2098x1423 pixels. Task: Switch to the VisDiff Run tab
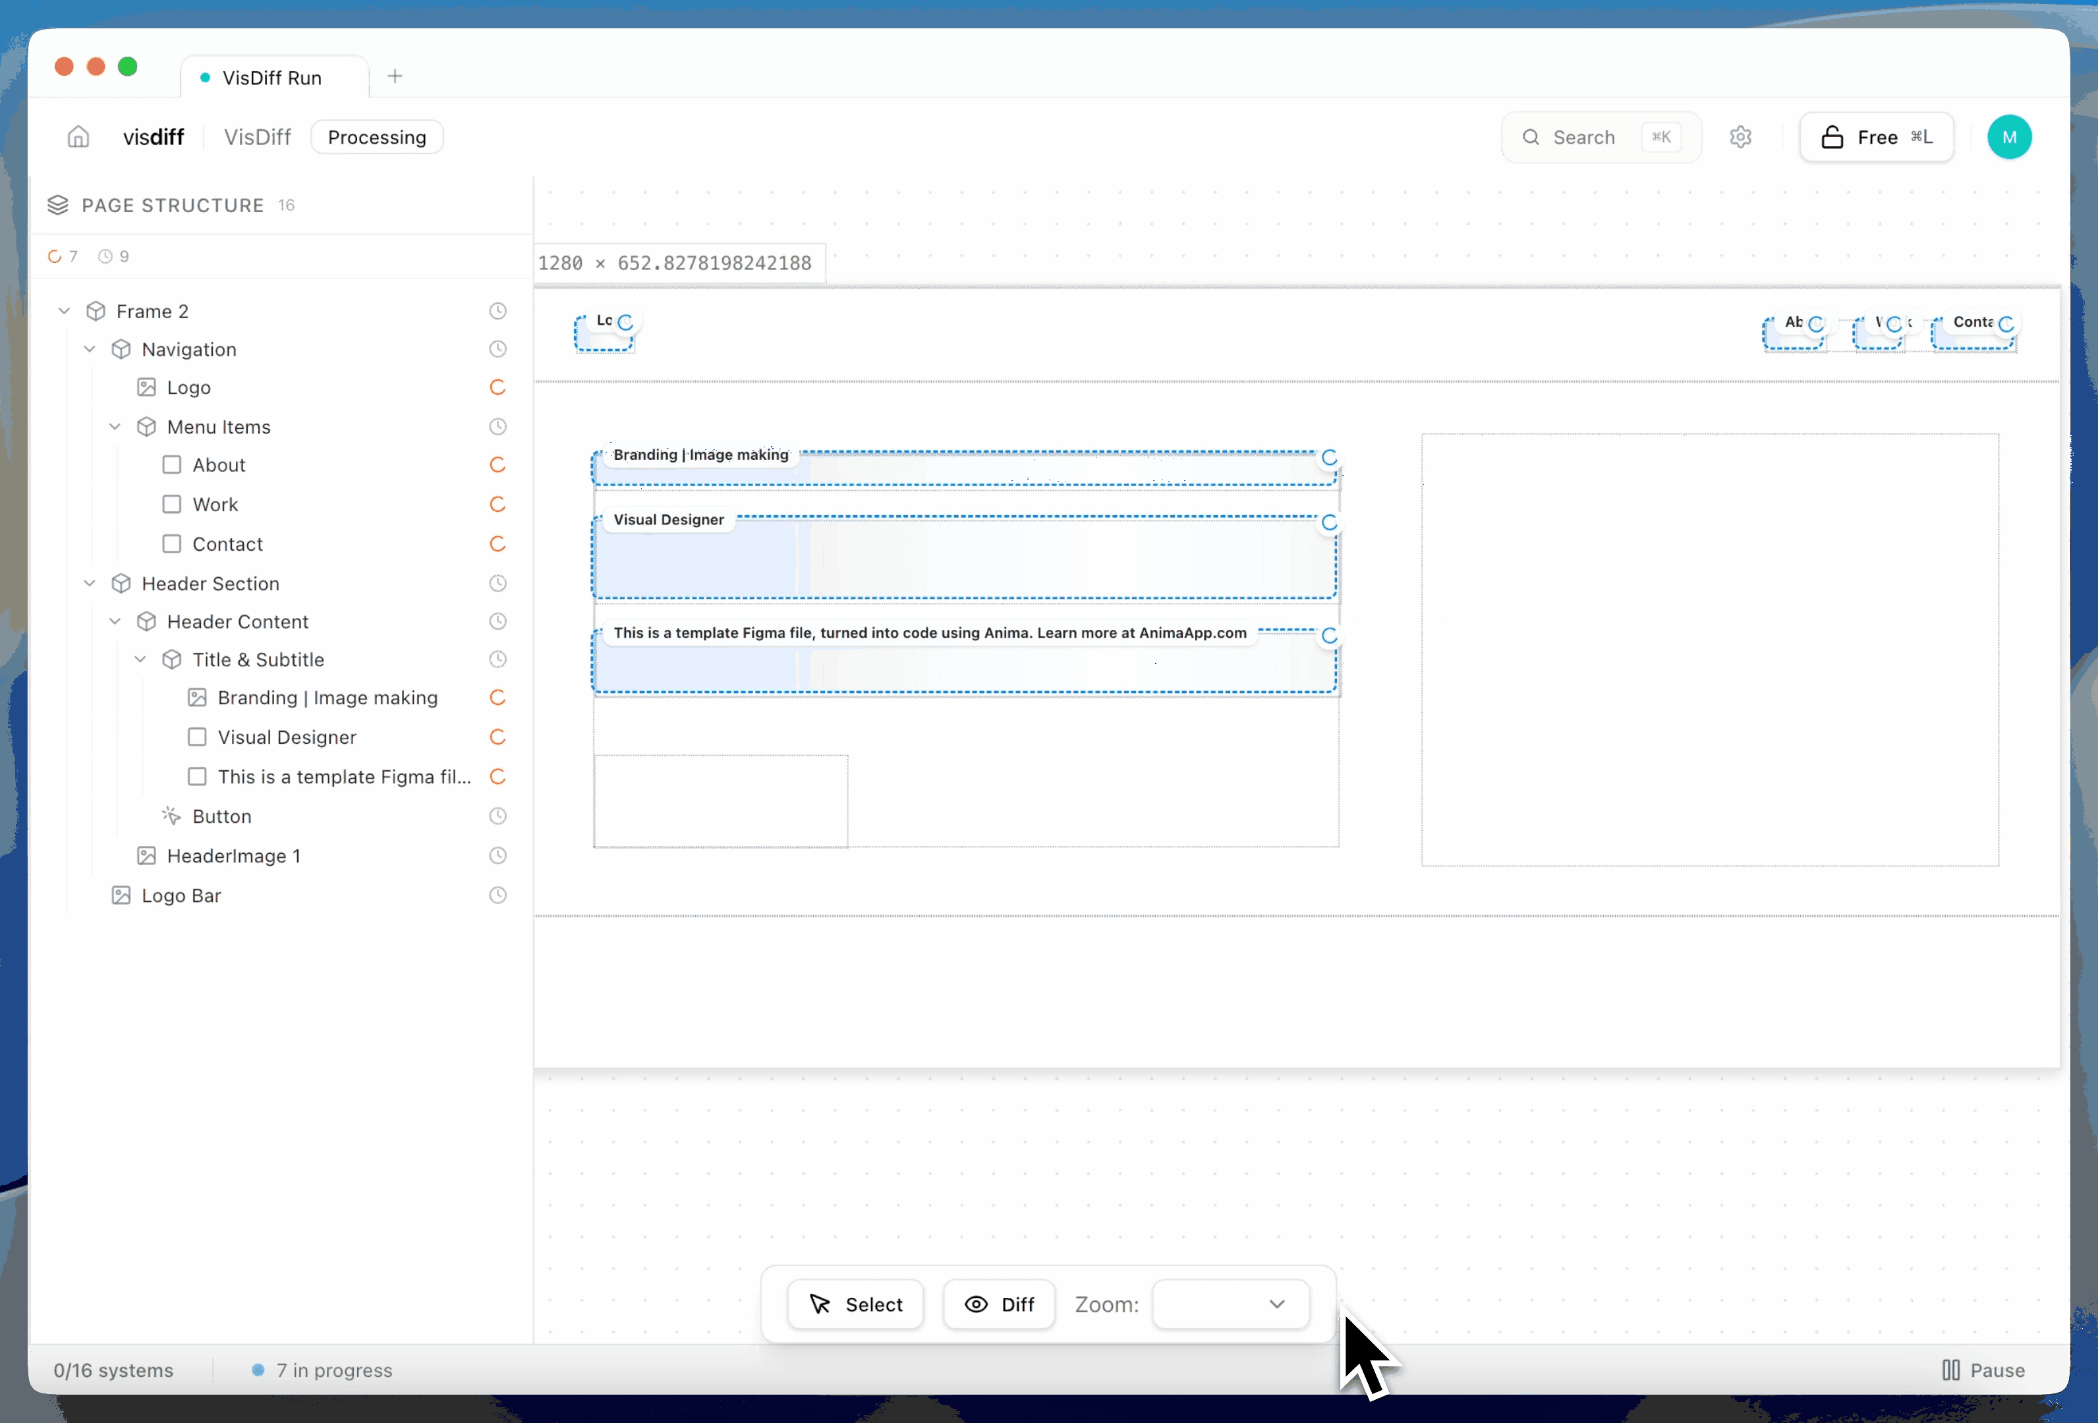[x=271, y=78]
